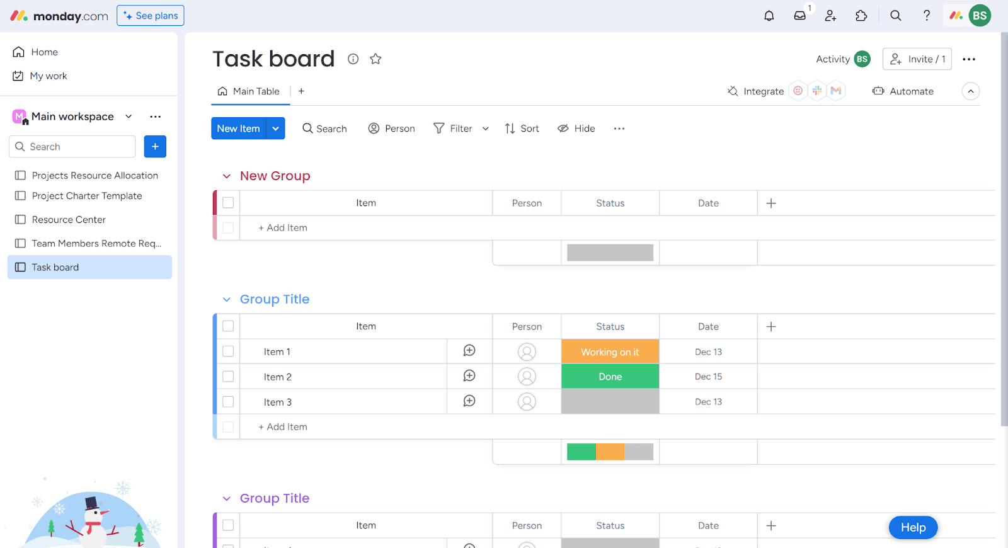Open the toolbar more options ellipsis
1008x548 pixels.
click(619, 128)
